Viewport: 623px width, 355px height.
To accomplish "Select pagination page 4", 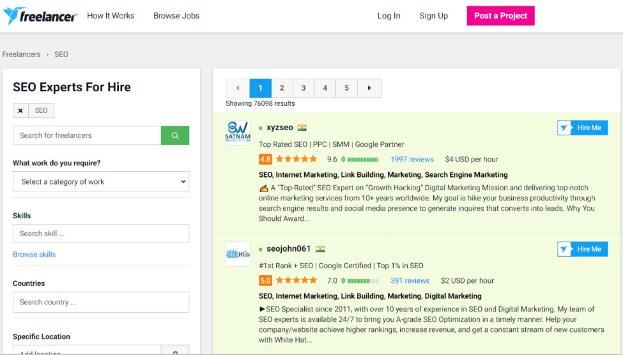I will [325, 88].
